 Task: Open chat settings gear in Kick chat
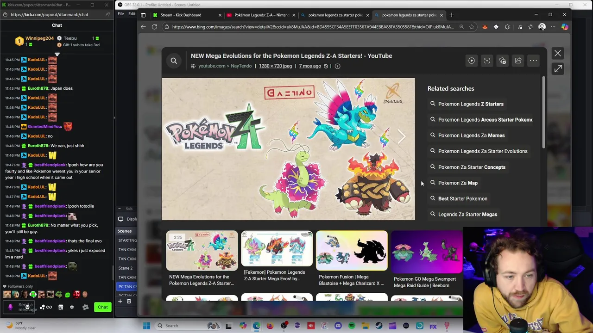(72, 307)
